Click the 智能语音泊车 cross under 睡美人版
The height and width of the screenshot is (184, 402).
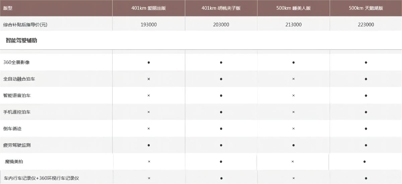pos(293,96)
